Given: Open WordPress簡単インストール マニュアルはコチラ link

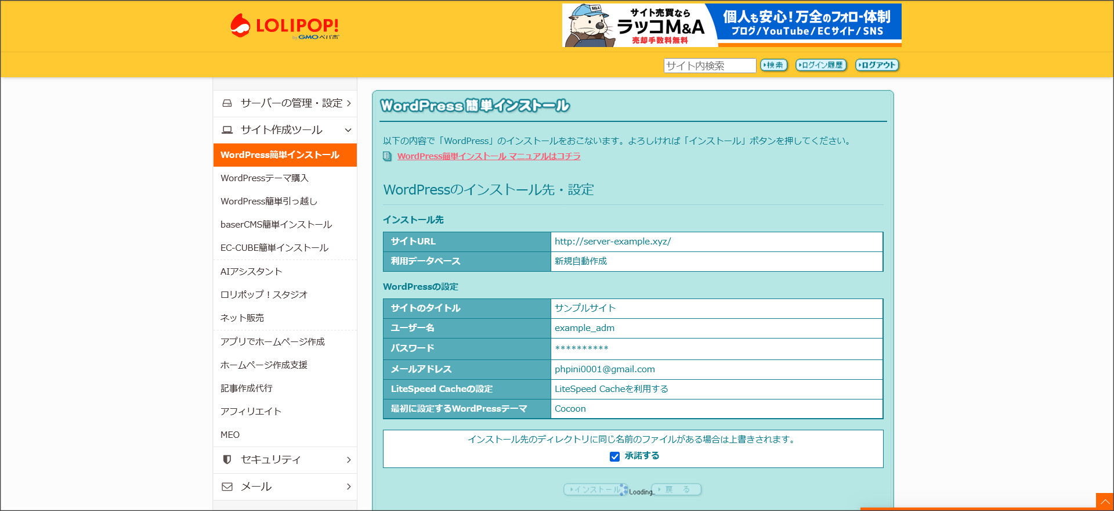Looking at the screenshot, I should coord(489,156).
